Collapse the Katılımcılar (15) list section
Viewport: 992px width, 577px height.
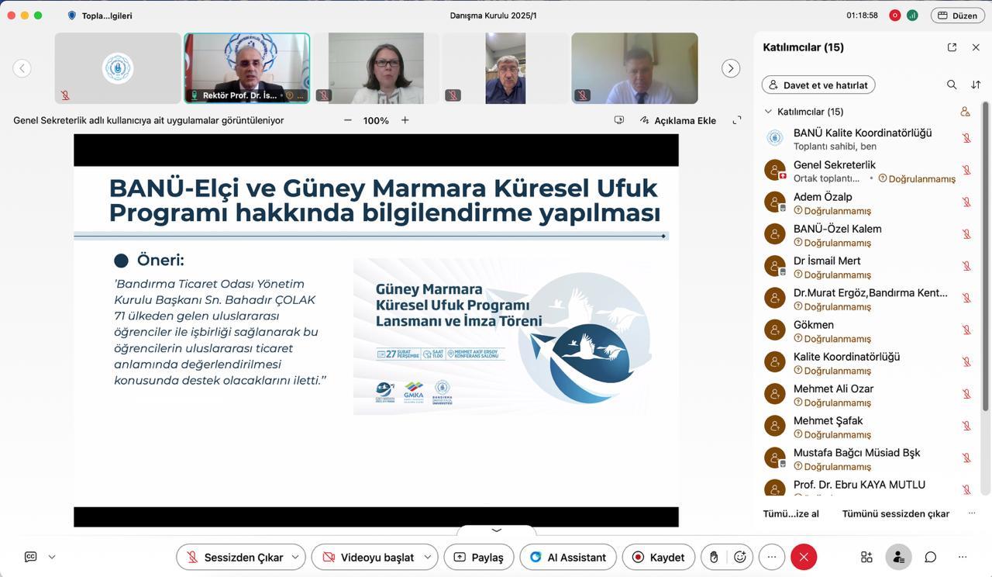click(768, 112)
